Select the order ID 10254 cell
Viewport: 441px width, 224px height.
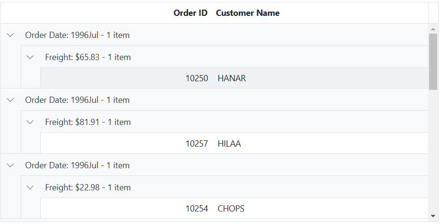[197, 209]
